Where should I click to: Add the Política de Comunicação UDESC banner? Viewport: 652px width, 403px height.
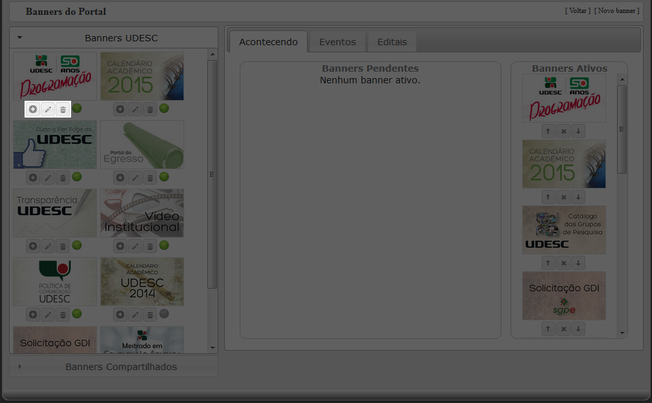tap(33, 315)
